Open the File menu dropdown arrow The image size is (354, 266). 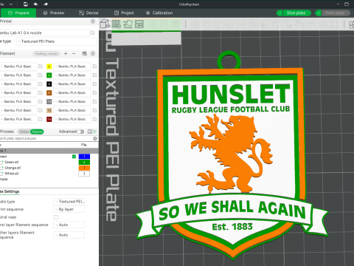(11, 4)
